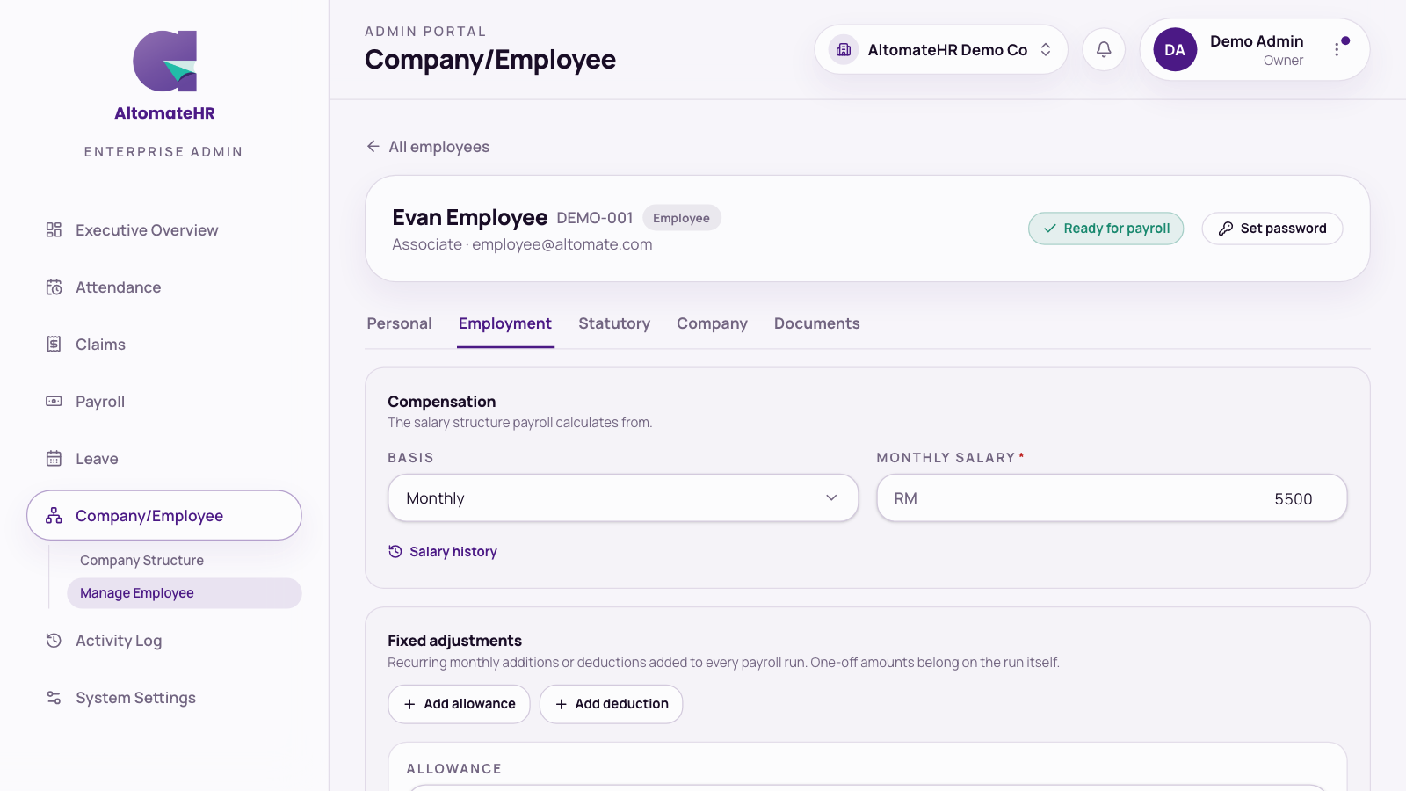Click the Attendance calendar-clock icon

[54, 287]
